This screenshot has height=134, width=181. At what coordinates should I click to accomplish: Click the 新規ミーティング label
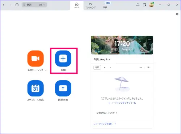click(35, 70)
